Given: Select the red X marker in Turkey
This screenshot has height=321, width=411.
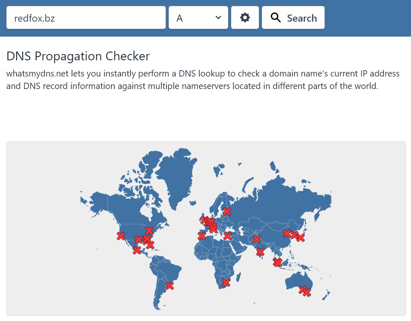Looking at the screenshot, I should click(x=227, y=236).
